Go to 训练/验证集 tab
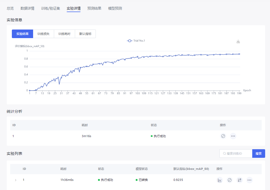This screenshot has height=190, width=270. [x=51, y=8]
